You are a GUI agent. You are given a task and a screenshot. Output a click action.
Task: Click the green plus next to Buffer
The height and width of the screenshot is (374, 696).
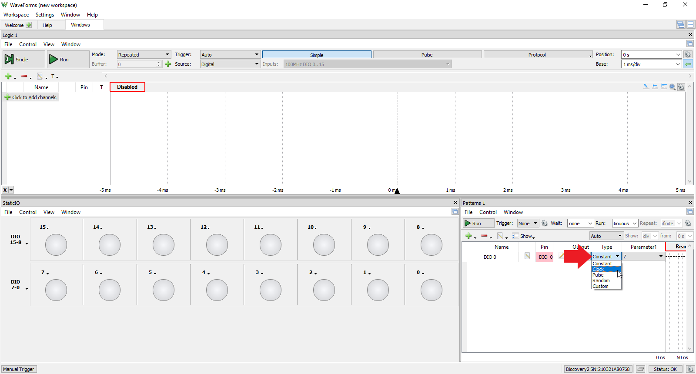[x=168, y=64]
